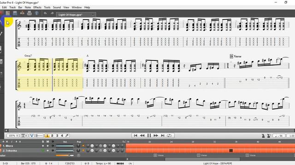Toggle multi-voice editing icon
Viewport: 295px width, 165px height.
(x=67, y=136)
